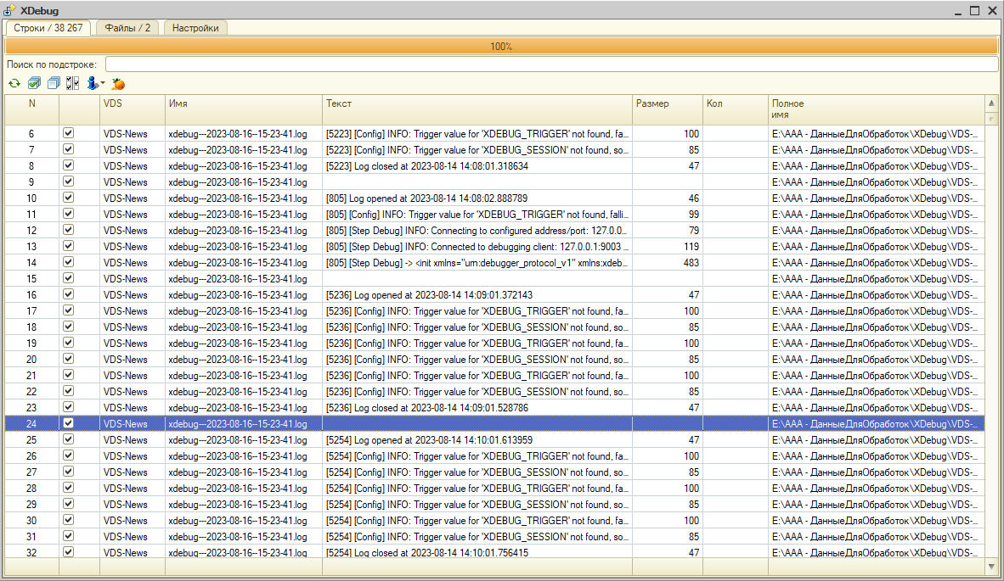Screen dimensions: 1004x581
Task: Click the green refresh arrows icon
Action: pyautogui.click(x=14, y=83)
